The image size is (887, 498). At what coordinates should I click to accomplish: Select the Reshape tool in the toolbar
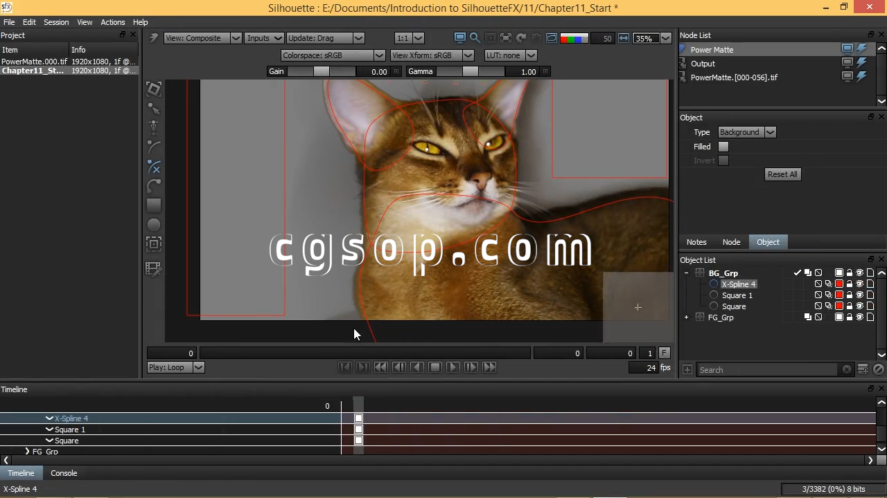[154, 109]
